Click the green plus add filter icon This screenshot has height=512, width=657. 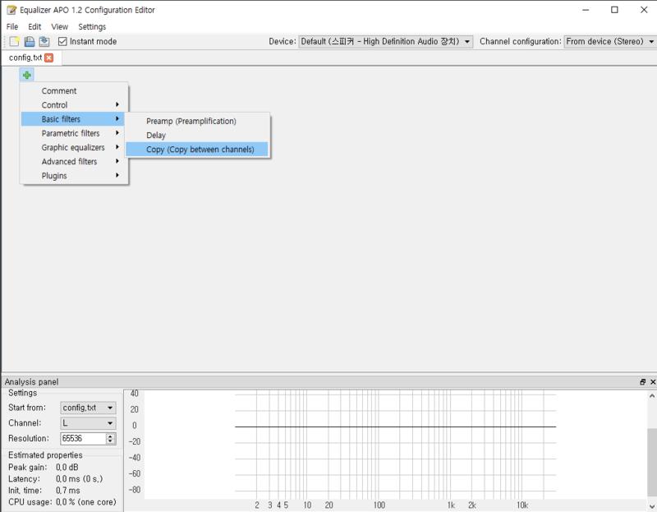pyautogui.click(x=27, y=75)
